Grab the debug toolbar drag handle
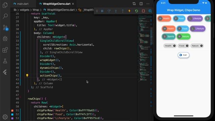The width and height of the screenshot is (215, 121). [97, 11]
